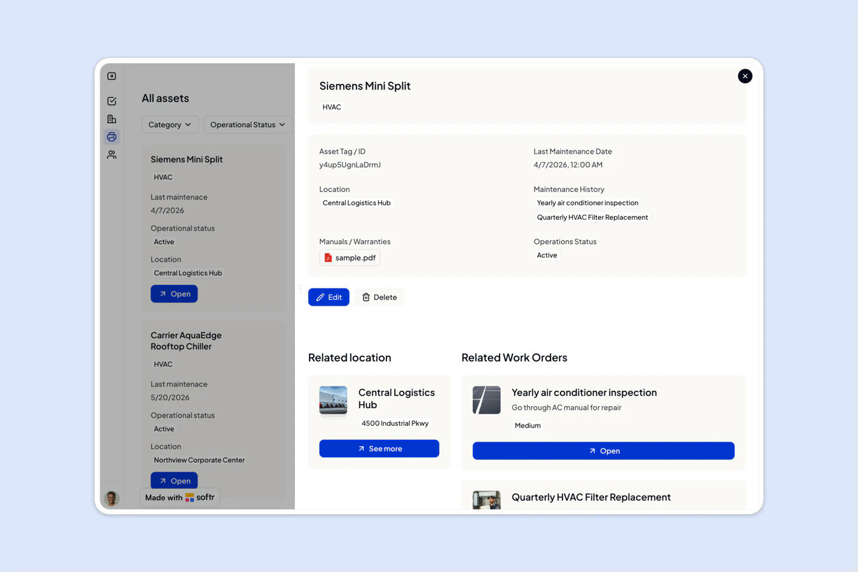Open the Yearly air conditioner inspection work order

[603, 451]
